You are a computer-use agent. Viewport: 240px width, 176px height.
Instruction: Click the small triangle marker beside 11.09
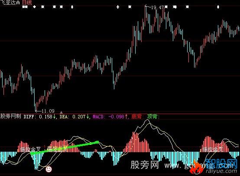[61, 112]
